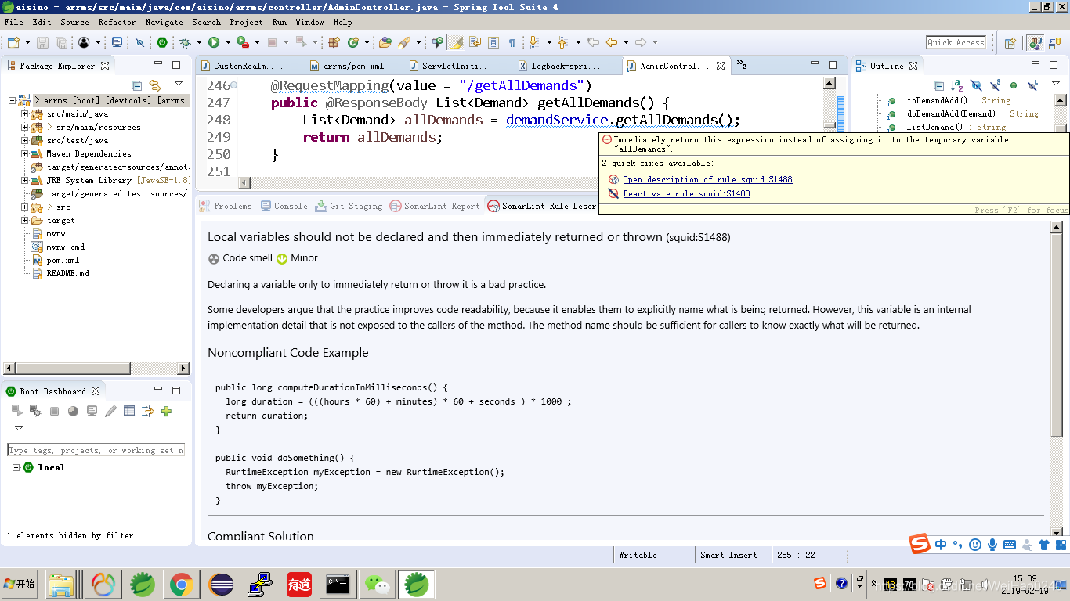Open the Console tab
1070x601 pixels.
pyautogui.click(x=284, y=206)
